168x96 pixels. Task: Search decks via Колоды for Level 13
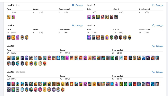click(x=158, y=25)
